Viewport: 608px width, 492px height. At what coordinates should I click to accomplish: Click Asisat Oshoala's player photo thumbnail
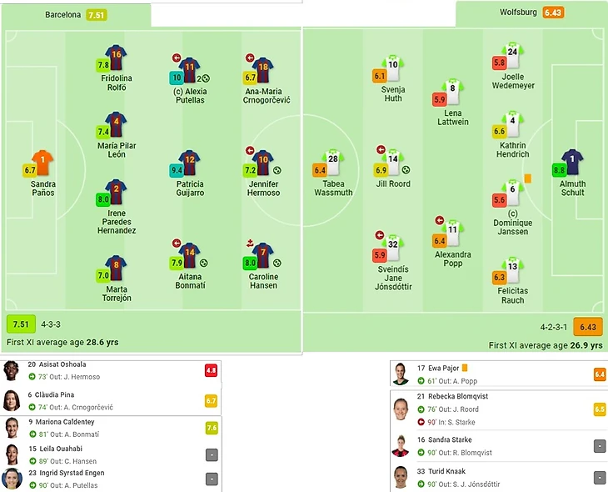[x=12, y=371]
